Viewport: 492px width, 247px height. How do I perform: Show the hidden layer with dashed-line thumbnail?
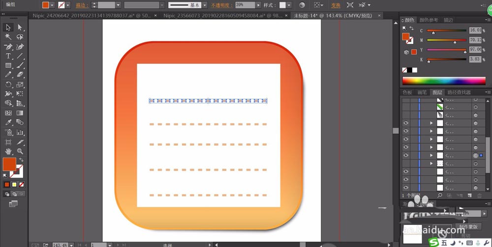click(x=406, y=163)
